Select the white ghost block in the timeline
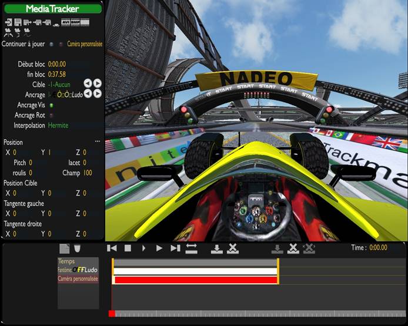The image size is (408, 326). (195, 271)
